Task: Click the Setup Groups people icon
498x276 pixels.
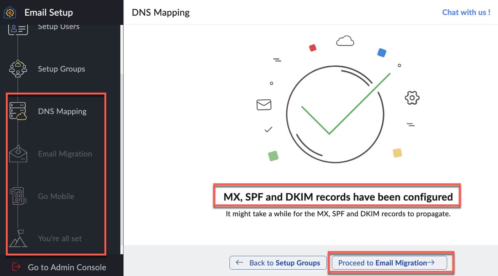Action: click(18, 69)
